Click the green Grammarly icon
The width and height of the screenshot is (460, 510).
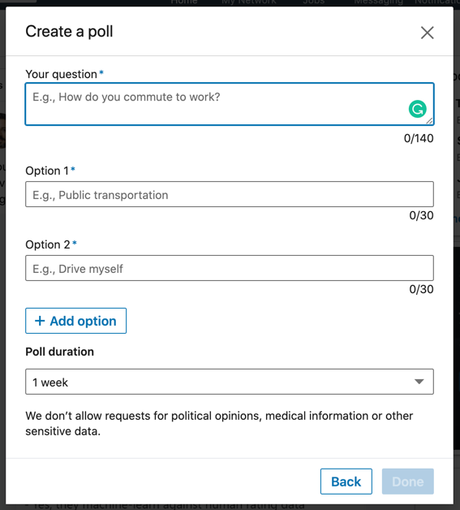point(418,109)
